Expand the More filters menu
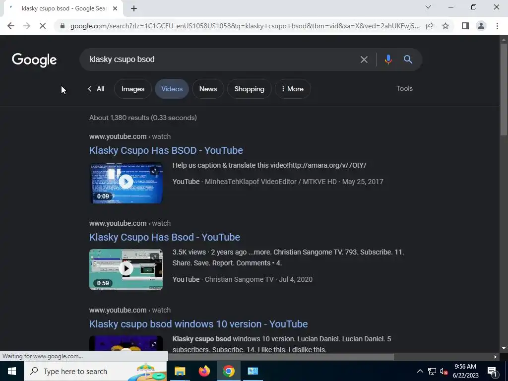This screenshot has height=381, width=508. (293, 89)
